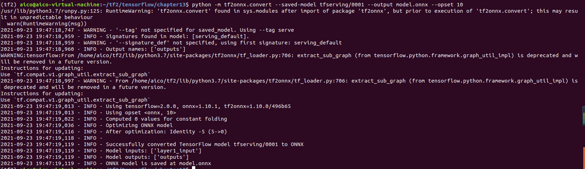The width and height of the screenshot is (585, 169).
Task: Click the 'Signatures found in model' log line
Action: pos(177,36)
